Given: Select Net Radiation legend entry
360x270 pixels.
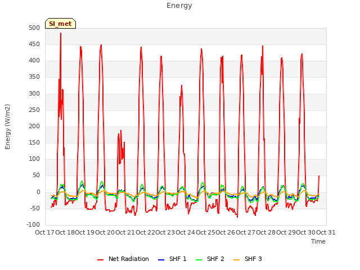Looking at the screenshot, I should [123, 259].
